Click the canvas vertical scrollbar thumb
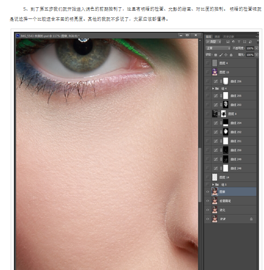The image size is (264, 270). [x=200, y=175]
